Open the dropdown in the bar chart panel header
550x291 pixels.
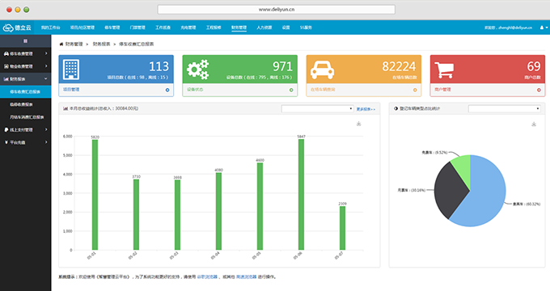tap(317, 108)
